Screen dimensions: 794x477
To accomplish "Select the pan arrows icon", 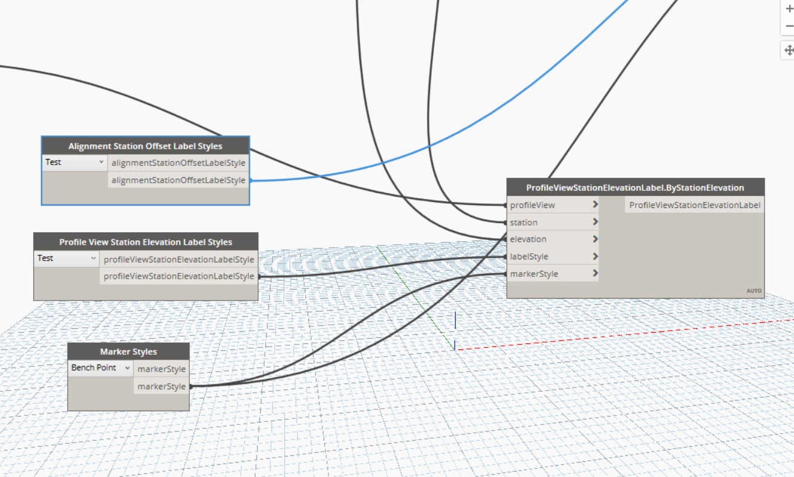I will tap(789, 50).
